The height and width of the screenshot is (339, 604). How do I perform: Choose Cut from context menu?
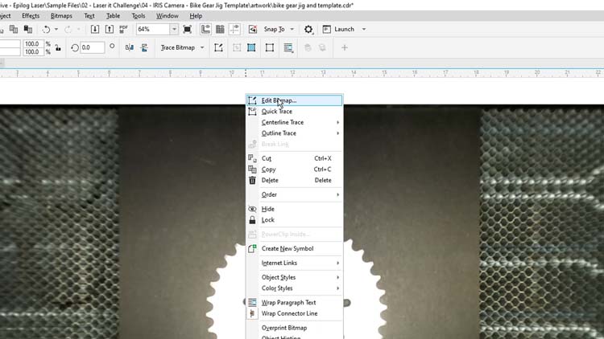tap(294, 158)
